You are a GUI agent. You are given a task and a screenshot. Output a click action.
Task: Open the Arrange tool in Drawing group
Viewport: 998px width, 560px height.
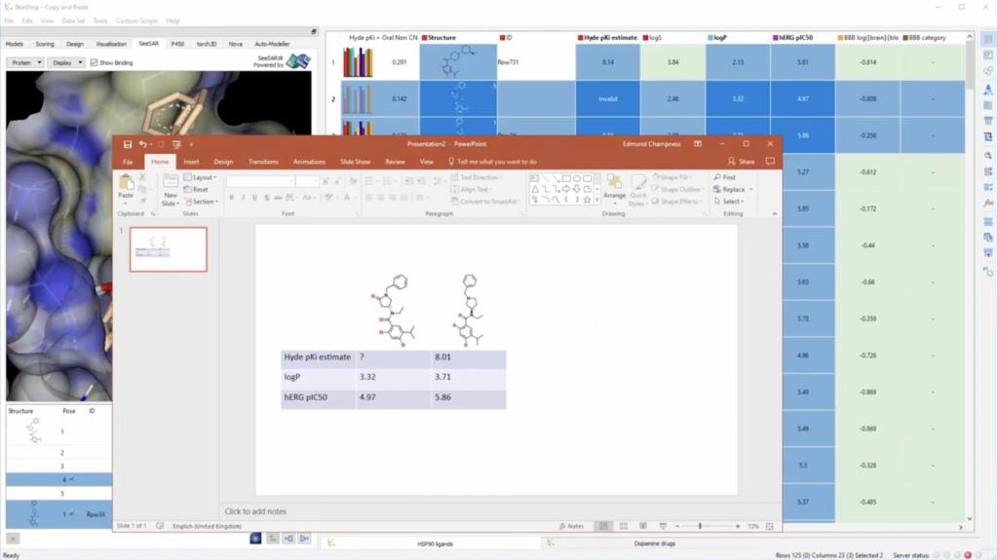pyautogui.click(x=614, y=187)
